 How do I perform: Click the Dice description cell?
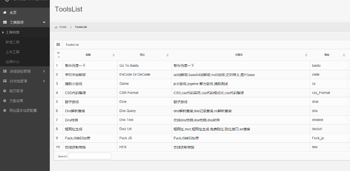pos(144,102)
